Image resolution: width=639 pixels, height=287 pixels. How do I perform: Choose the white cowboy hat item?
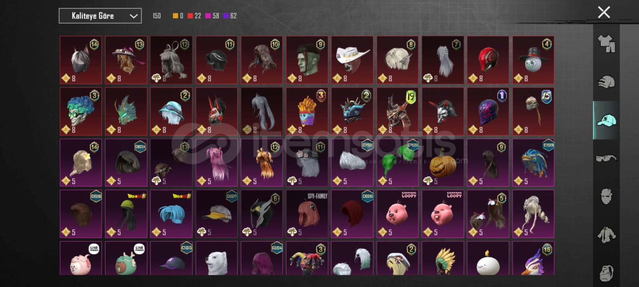(x=352, y=60)
